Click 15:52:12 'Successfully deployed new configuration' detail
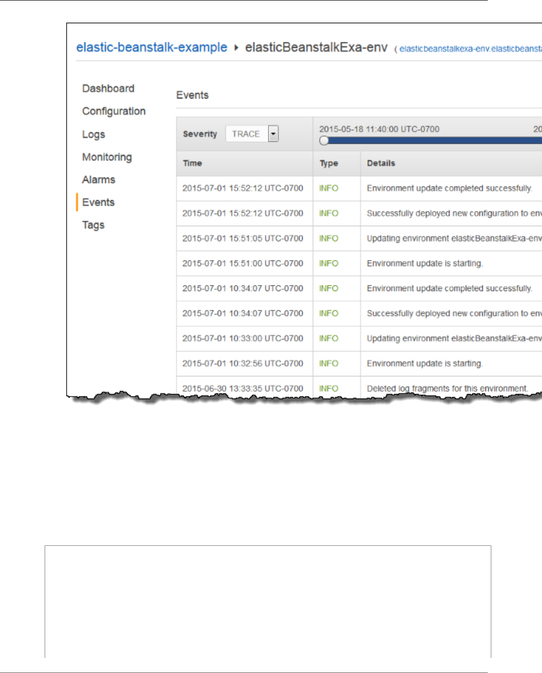The width and height of the screenshot is (542, 673). tap(454, 213)
